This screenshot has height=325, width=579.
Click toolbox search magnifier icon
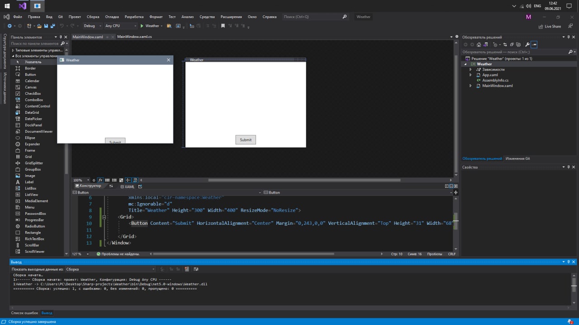pyautogui.click(x=62, y=43)
